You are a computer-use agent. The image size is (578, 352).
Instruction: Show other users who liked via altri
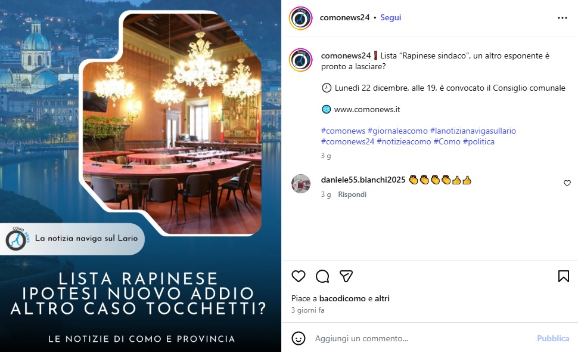[382, 298]
